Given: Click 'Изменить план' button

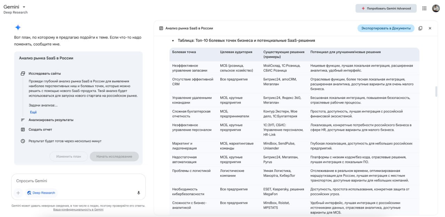Looking at the screenshot, I should coord(69,156).
